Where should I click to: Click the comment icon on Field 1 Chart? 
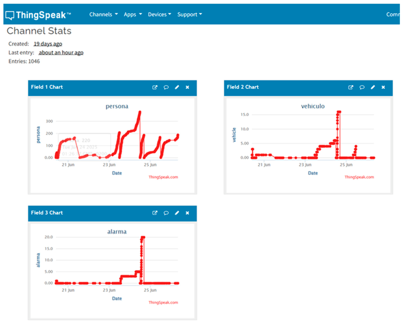(x=166, y=87)
